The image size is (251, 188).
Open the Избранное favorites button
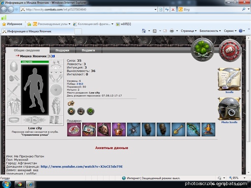[x=12, y=24]
